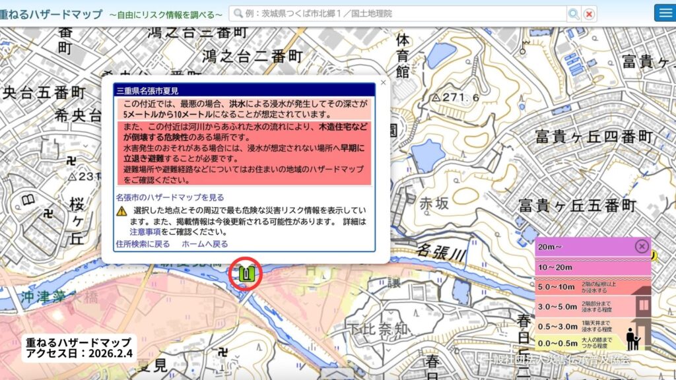Follow the 注意事項 link
This screenshot has height=380, width=676.
click(143, 231)
